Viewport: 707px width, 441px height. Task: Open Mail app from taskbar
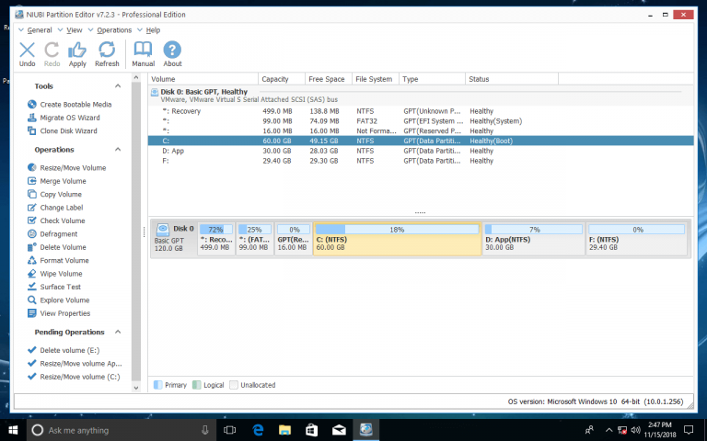339,430
